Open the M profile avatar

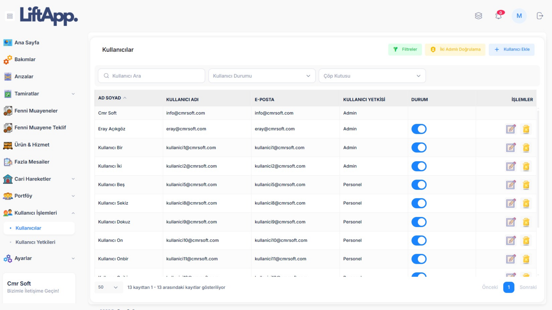tap(519, 16)
